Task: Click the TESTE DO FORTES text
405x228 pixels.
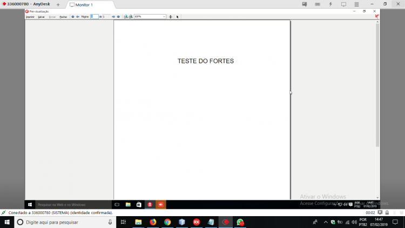Action: [x=206, y=61]
